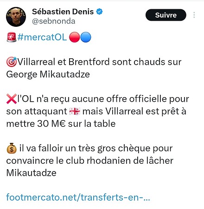Click the blue circle emoji
The image size is (204, 209).
pos(86,37)
